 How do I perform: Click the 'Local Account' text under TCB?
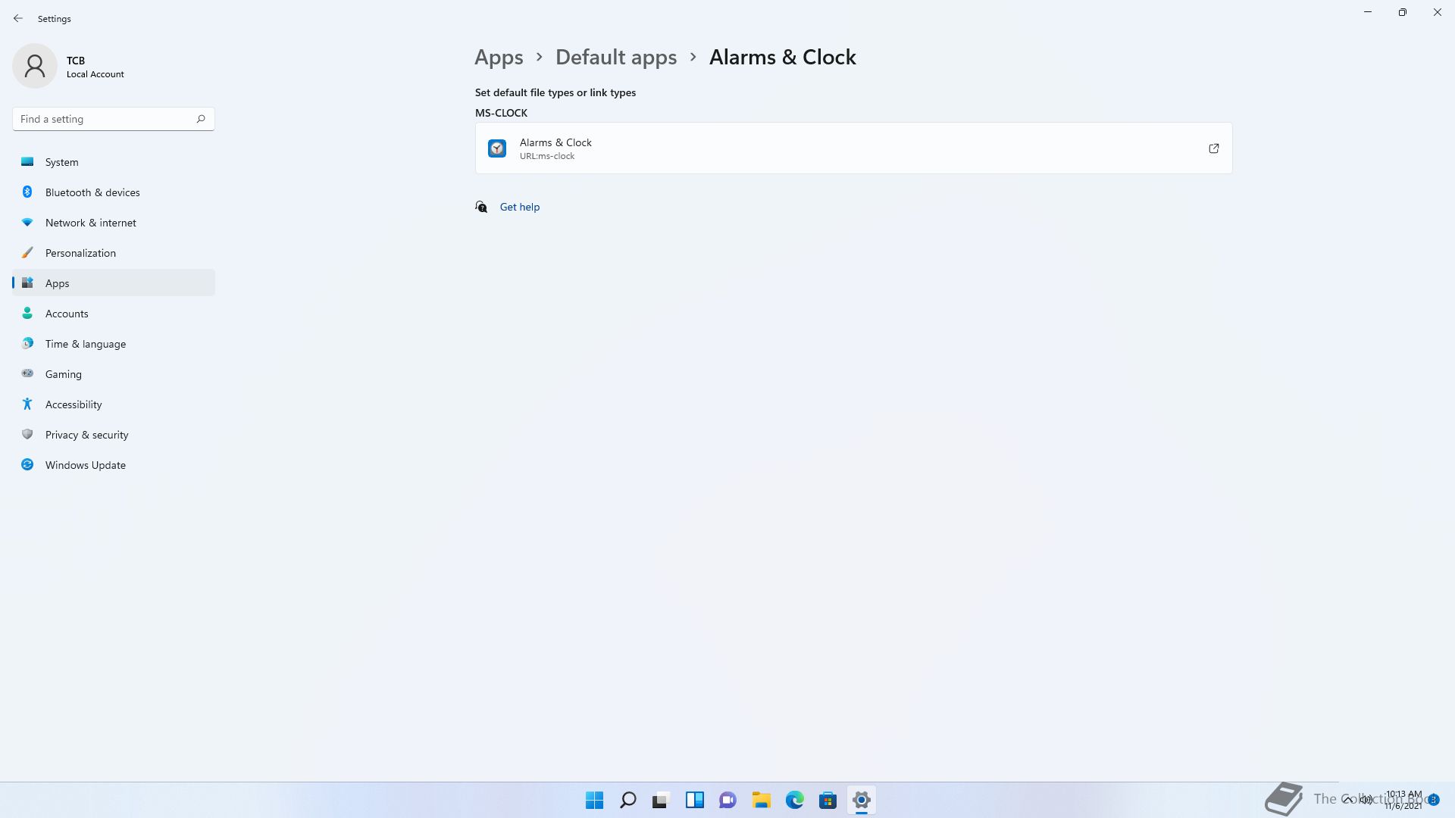pyautogui.click(x=95, y=74)
